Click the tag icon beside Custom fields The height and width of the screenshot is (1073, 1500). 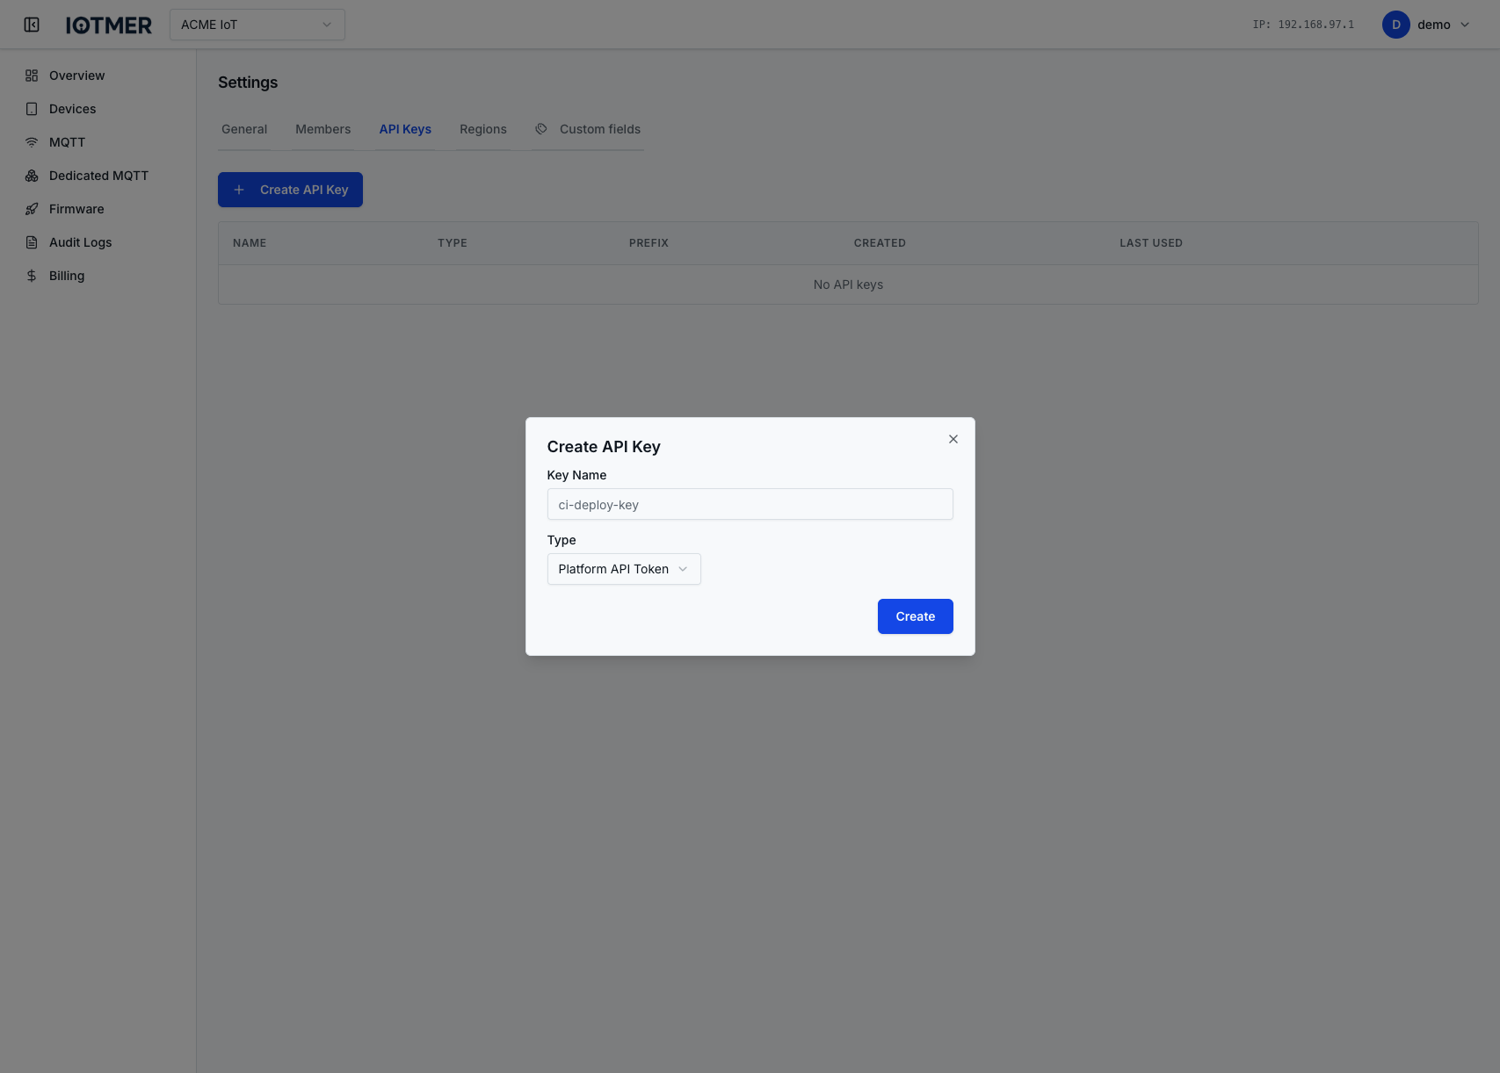(x=540, y=128)
